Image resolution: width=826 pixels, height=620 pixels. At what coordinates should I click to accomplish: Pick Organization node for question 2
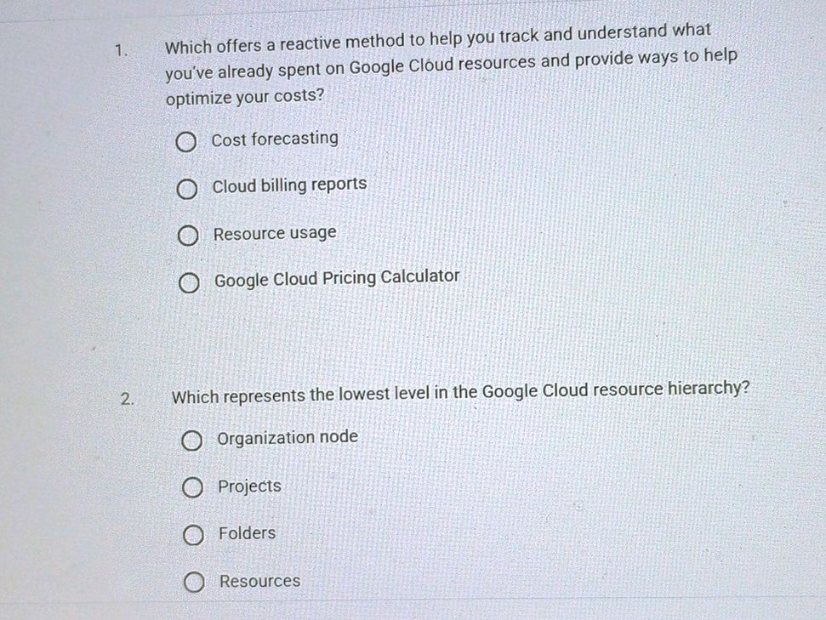pyautogui.click(x=192, y=440)
